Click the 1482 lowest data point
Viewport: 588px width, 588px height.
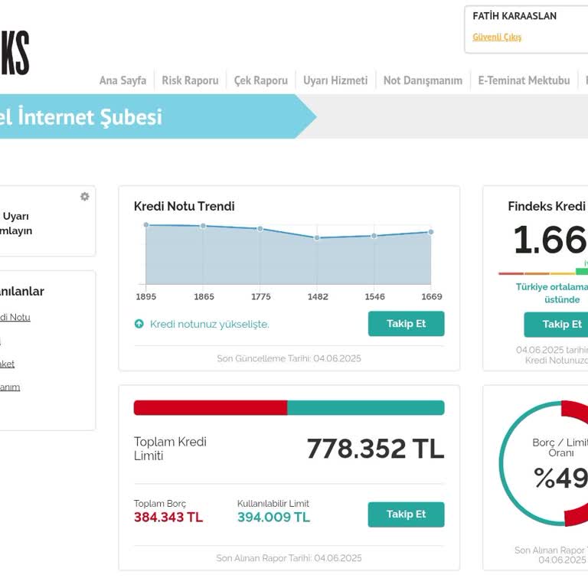[x=317, y=238]
